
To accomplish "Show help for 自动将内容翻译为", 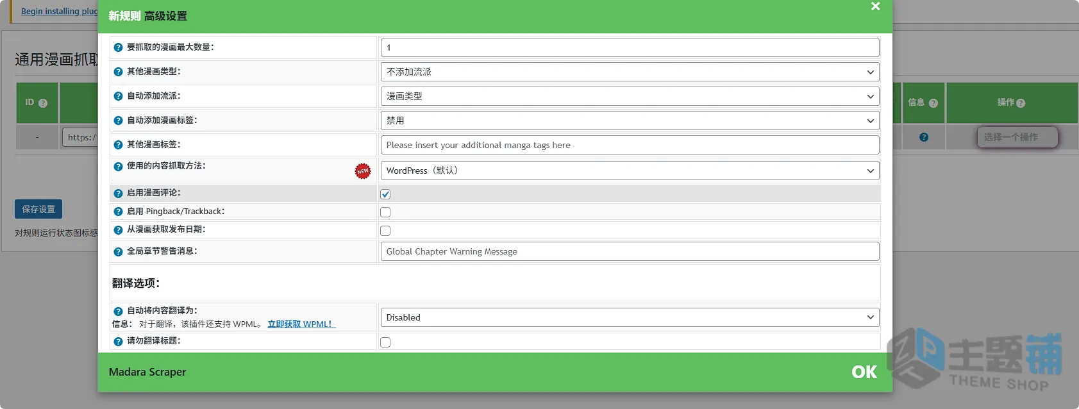I will point(118,311).
